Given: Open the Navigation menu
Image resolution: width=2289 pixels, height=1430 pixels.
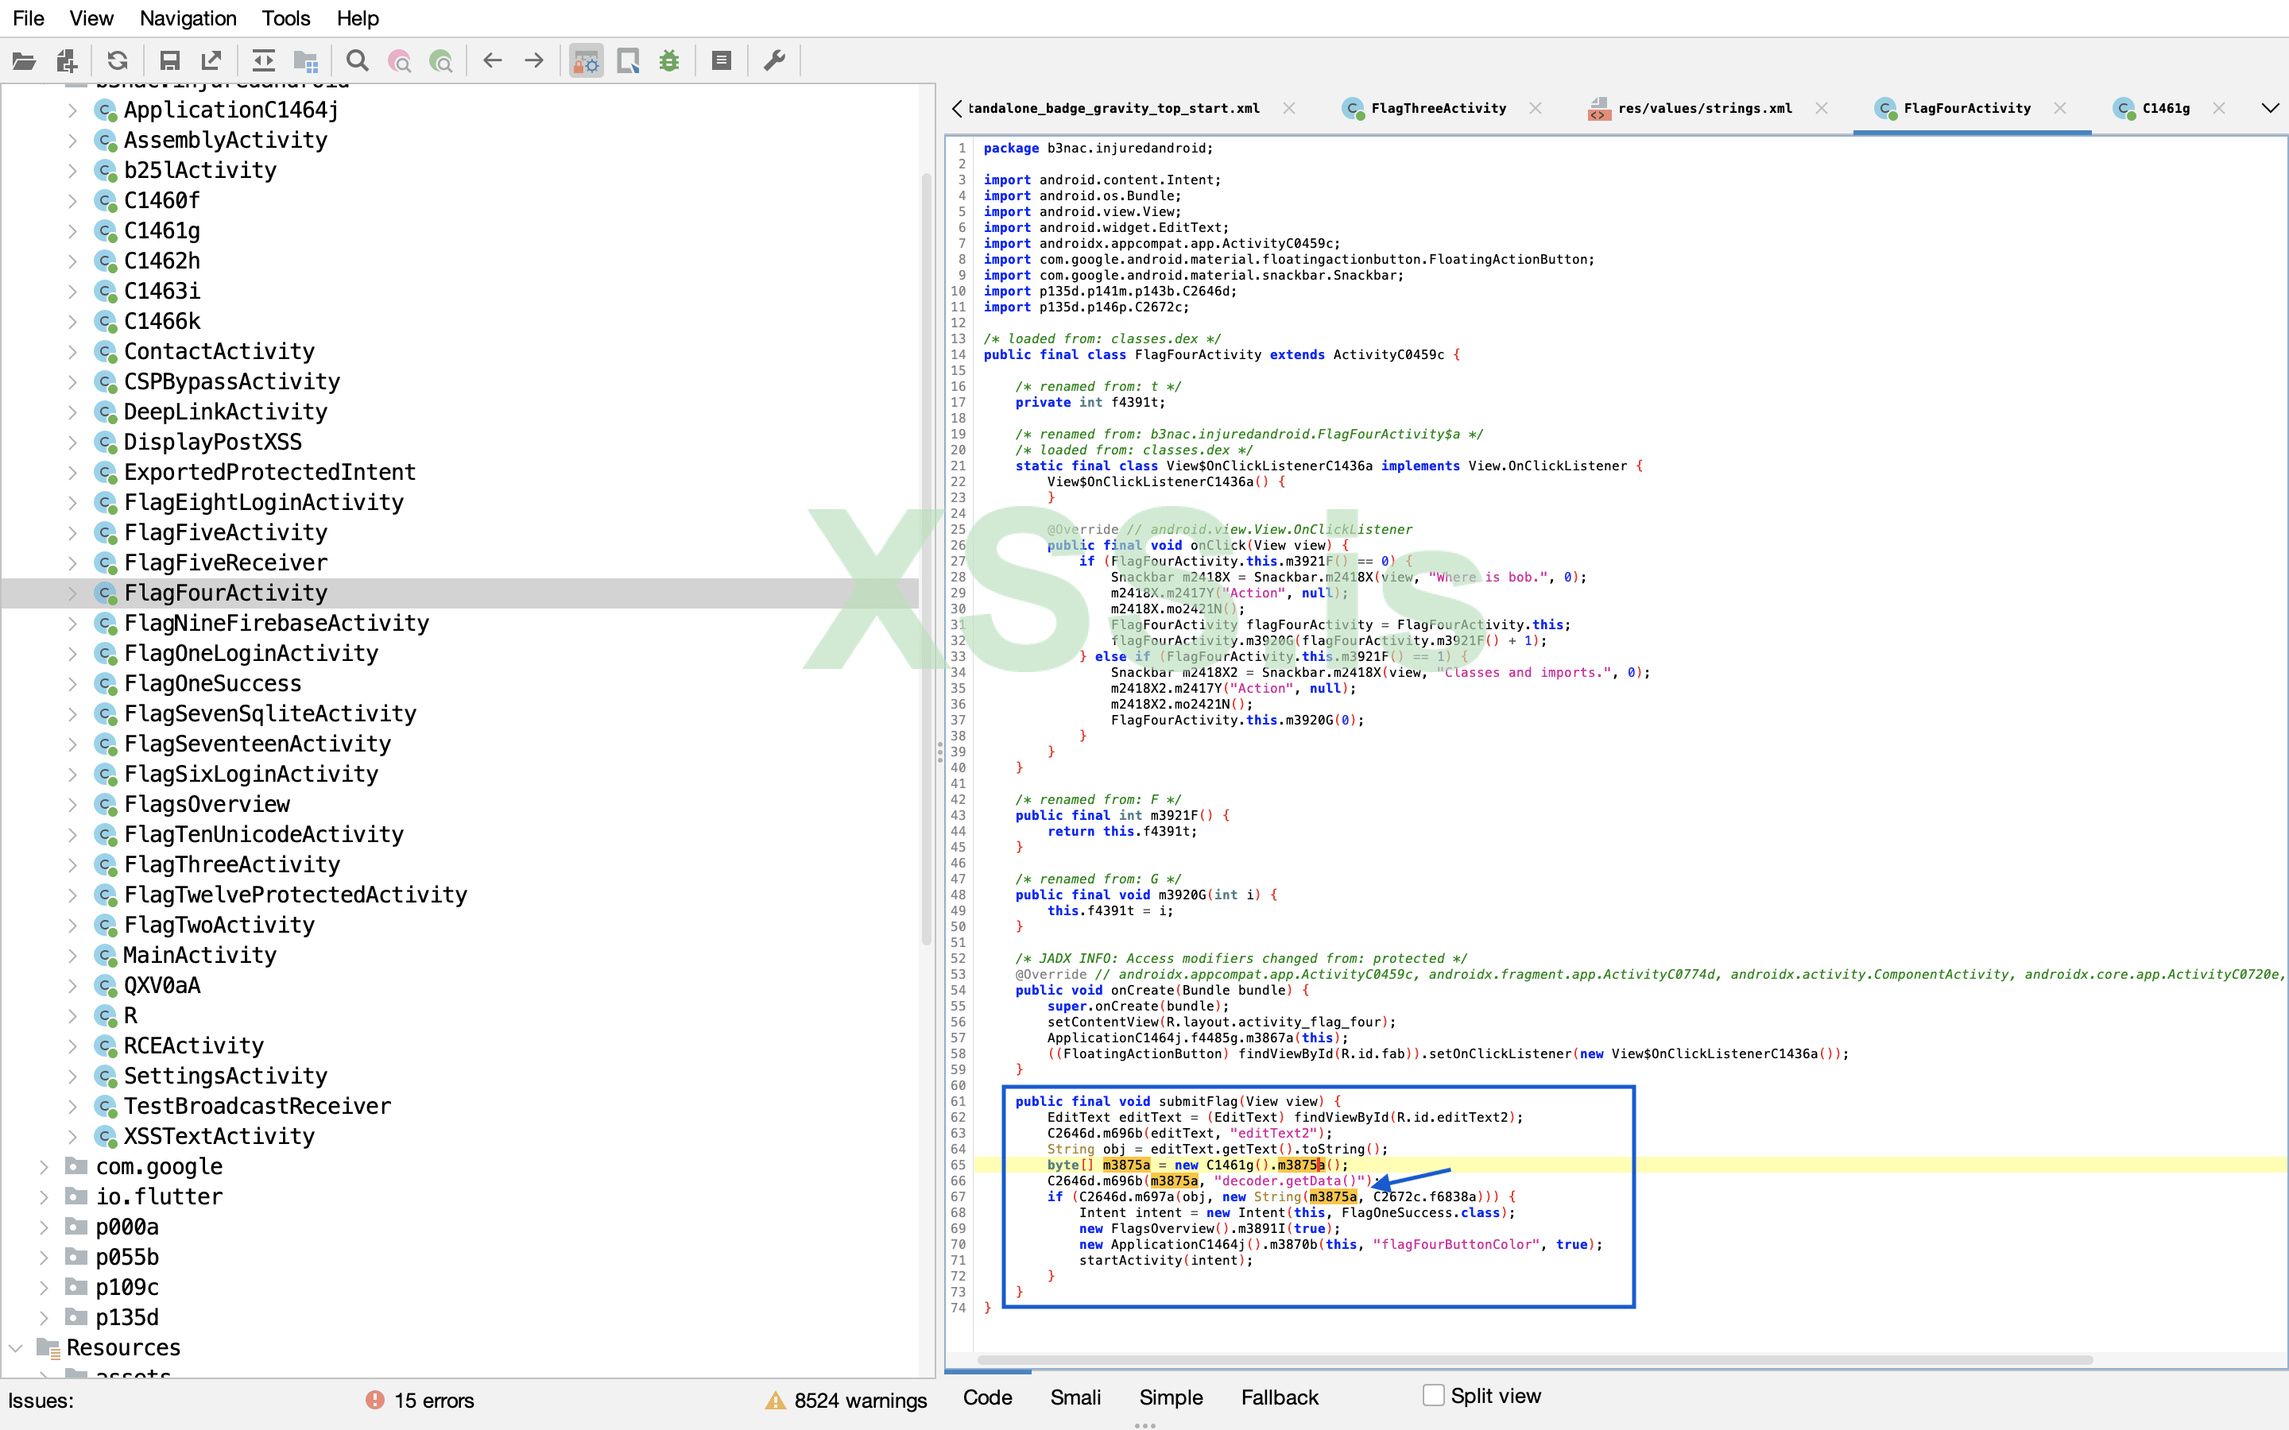Looking at the screenshot, I should (x=188, y=18).
